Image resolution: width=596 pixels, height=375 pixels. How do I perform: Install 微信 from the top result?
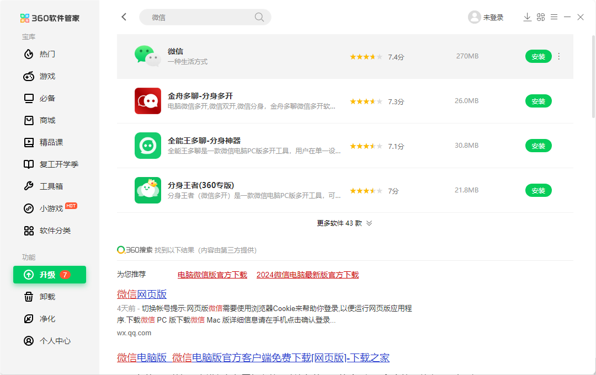click(538, 56)
